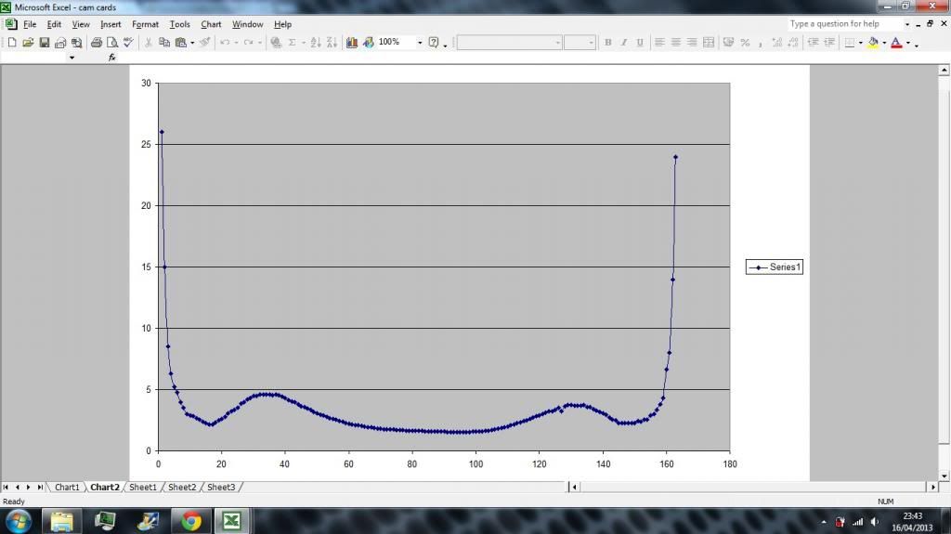Open the Paste options dropdown arrow
This screenshot has width=951, height=534.
(191, 43)
